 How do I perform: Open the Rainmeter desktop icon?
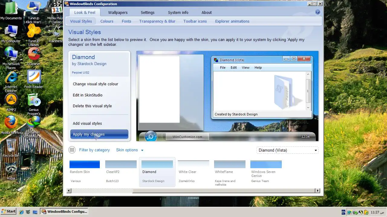click(56, 33)
